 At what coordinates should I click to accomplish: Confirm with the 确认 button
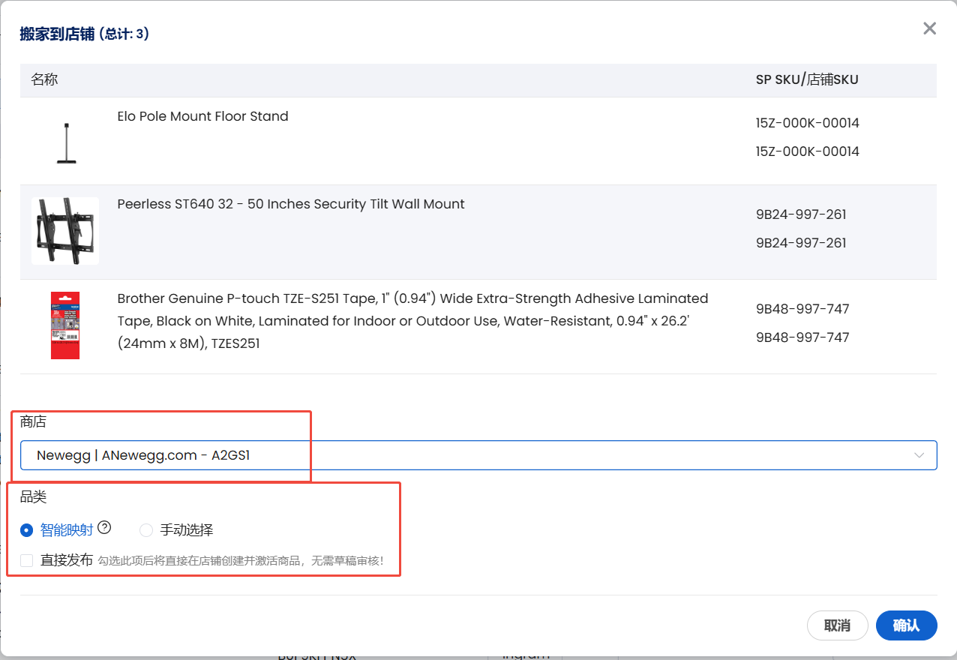coord(906,625)
